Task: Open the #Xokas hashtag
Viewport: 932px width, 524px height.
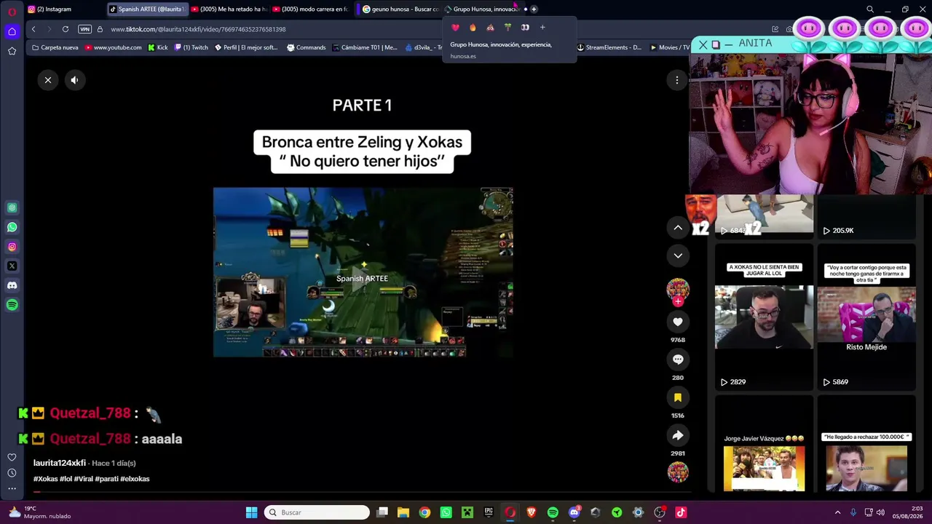Action: [x=46, y=479]
